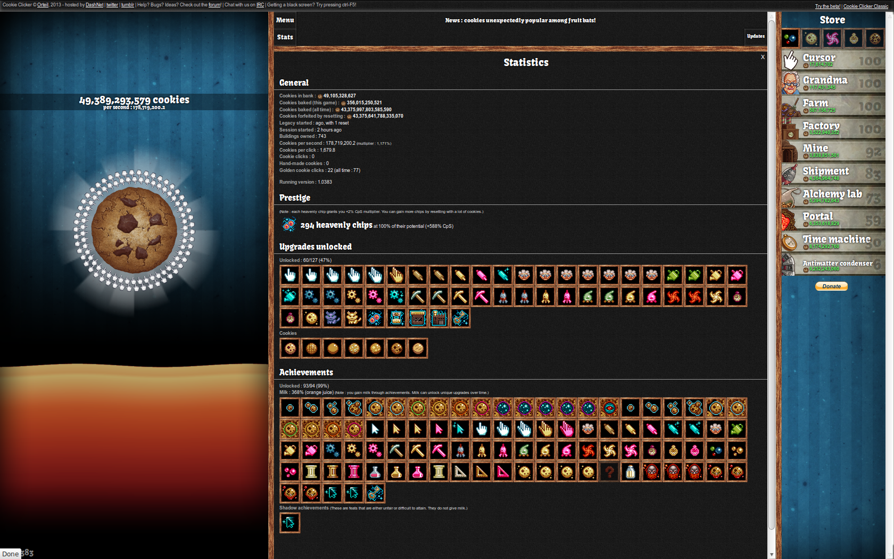Open the forum link in top bar
This screenshot has height=559, width=894.
click(214, 5)
